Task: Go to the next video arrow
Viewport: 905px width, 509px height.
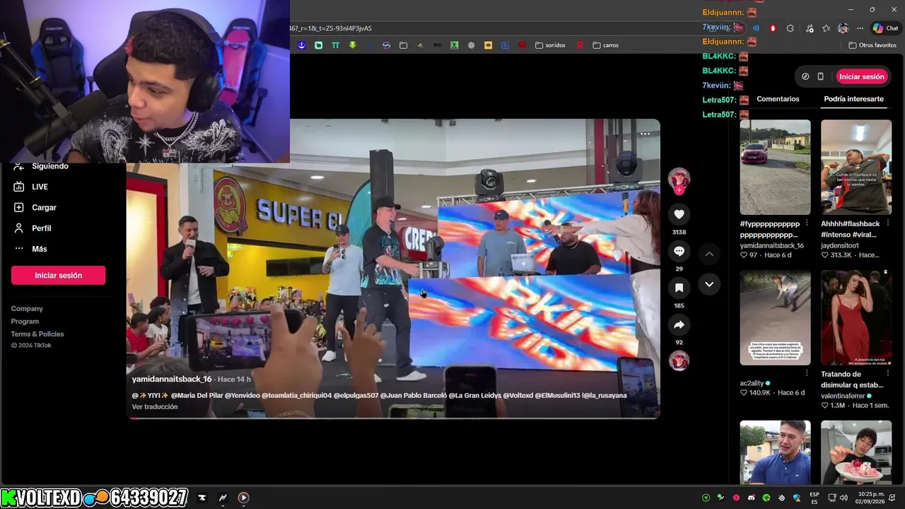Action: pos(709,284)
